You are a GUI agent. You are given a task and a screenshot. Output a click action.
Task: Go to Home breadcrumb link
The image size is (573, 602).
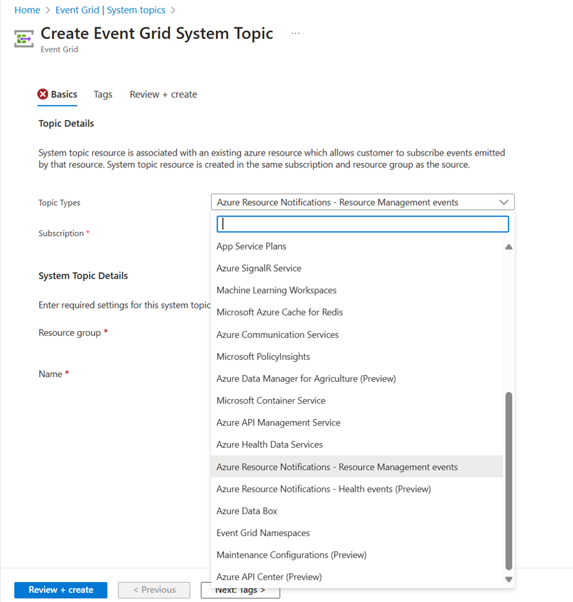click(27, 10)
